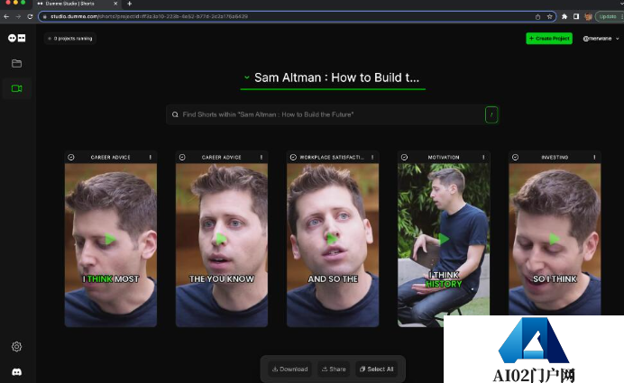Click the share icon in address bar
Image resolution: width=624 pixels, height=383 pixels.
(x=537, y=17)
